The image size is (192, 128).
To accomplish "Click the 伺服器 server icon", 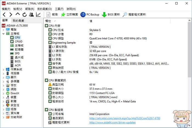I will pyautogui.click(x=8, y=73).
